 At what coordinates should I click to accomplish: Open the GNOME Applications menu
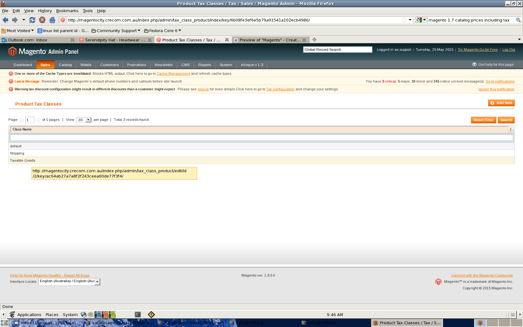[x=29, y=315]
